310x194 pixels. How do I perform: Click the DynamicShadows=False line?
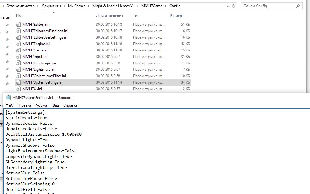click(30, 146)
